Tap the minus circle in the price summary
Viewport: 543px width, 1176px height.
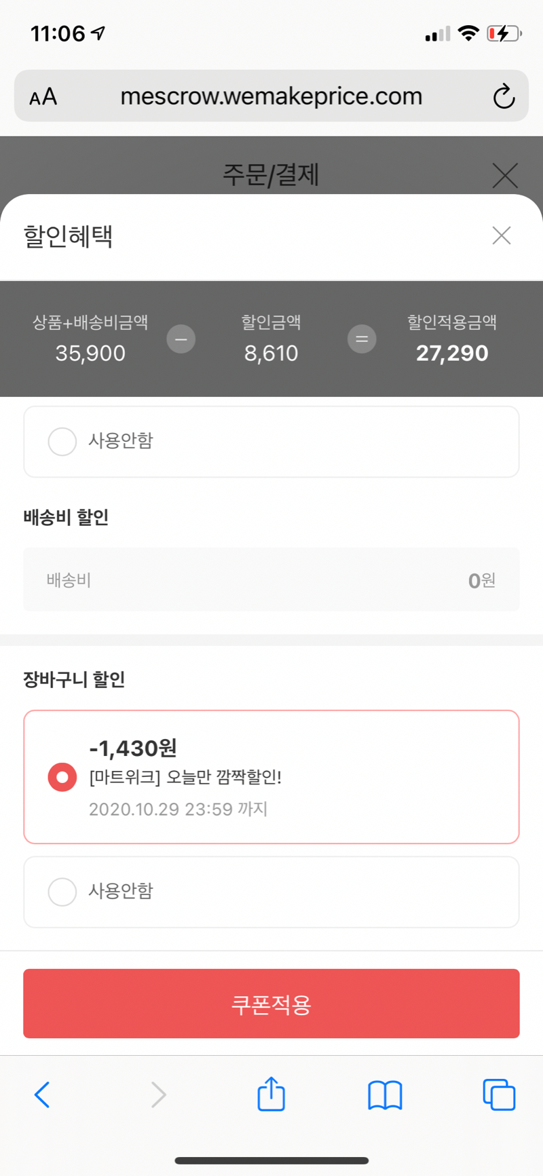181,339
